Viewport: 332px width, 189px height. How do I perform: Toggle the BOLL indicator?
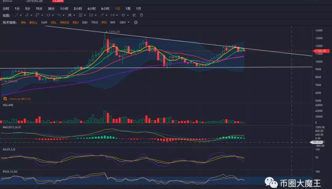point(33,22)
